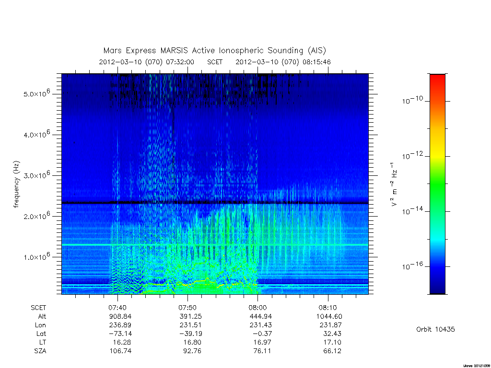Select altitude value 908.84
This screenshot has height=368, width=491.
click(120, 316)
